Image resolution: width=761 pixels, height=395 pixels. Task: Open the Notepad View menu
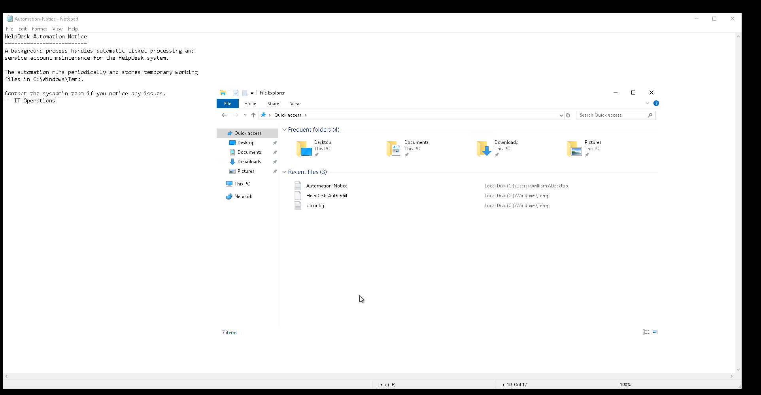tap(57, 29)
